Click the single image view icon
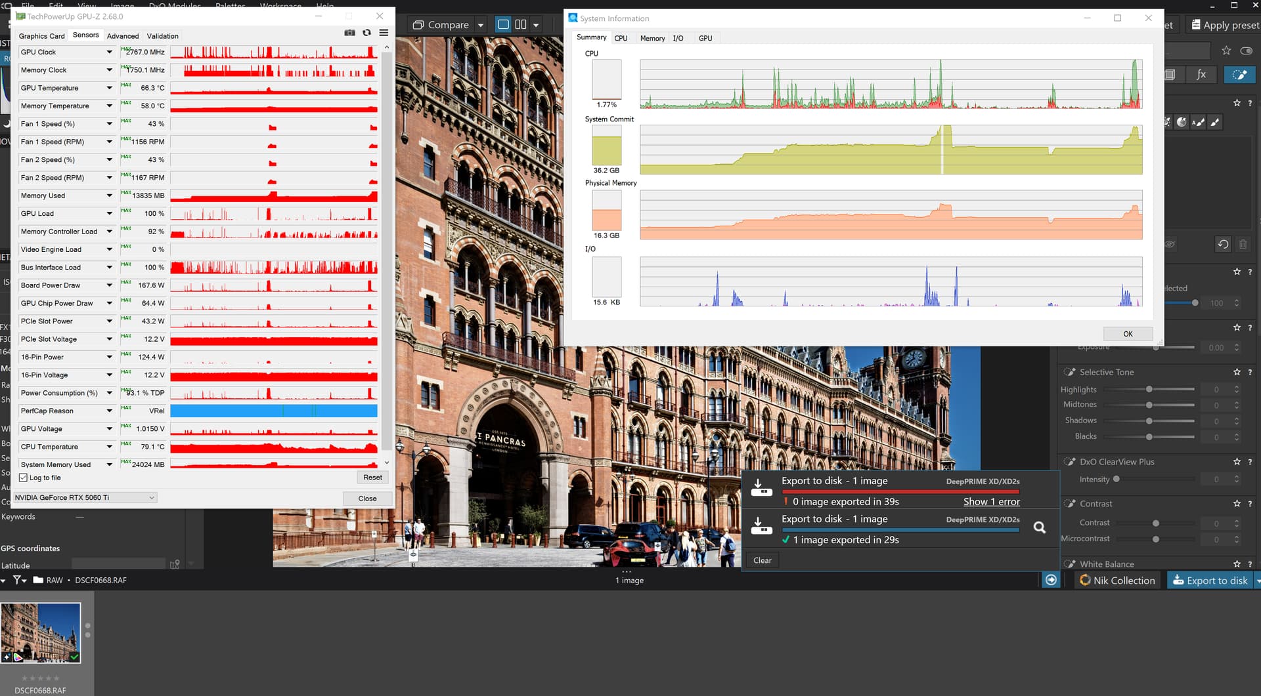The image size is (1261, 696). click(x=503, y=25)
